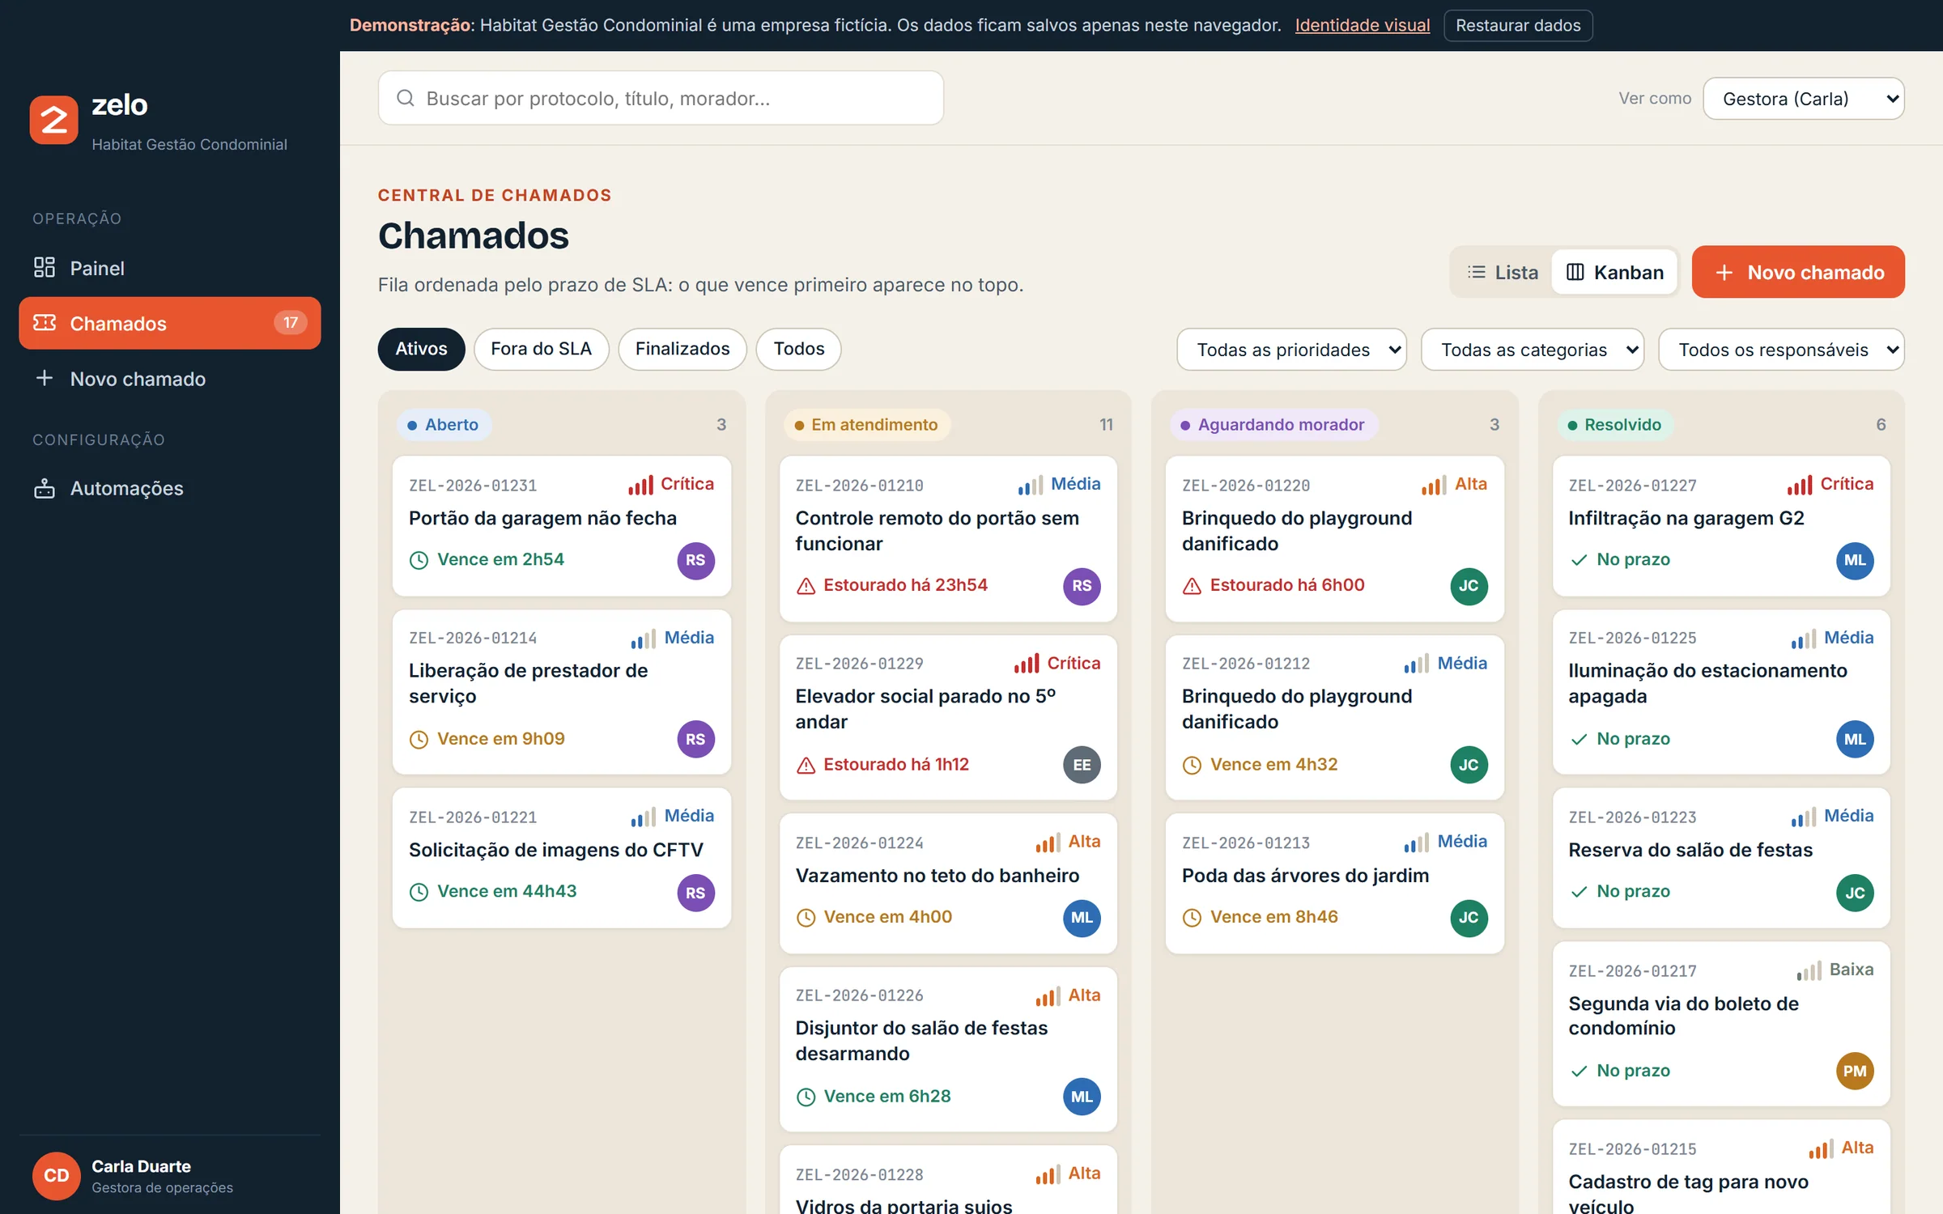
Task: Select the Finalizados filter
Action: coord(682,349)
